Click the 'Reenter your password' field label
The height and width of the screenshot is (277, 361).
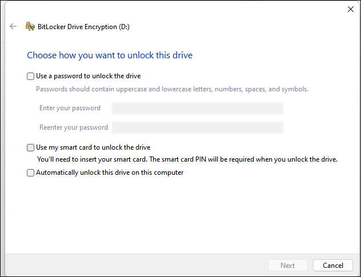[x=74, y=127]
